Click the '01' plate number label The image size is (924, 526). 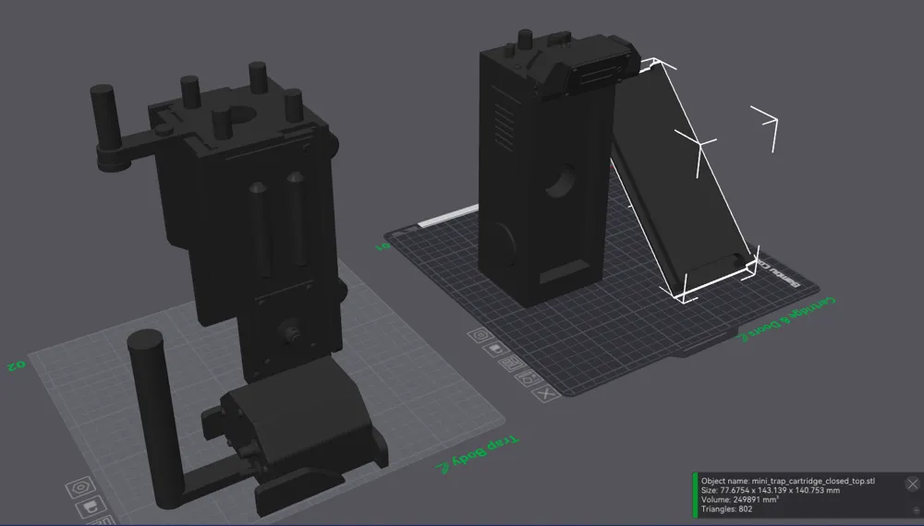(x=383, y=246)
